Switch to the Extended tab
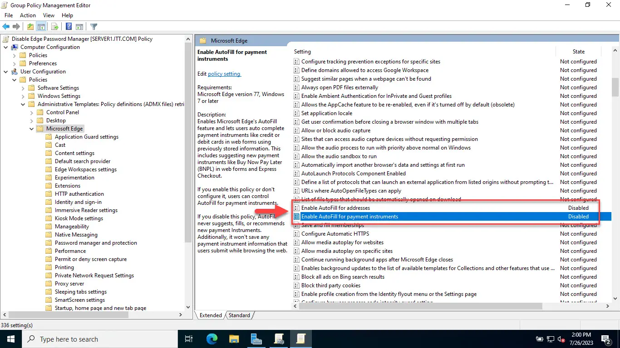The width and height of the screenshot is (620, 348). click(x=211, y=315)
